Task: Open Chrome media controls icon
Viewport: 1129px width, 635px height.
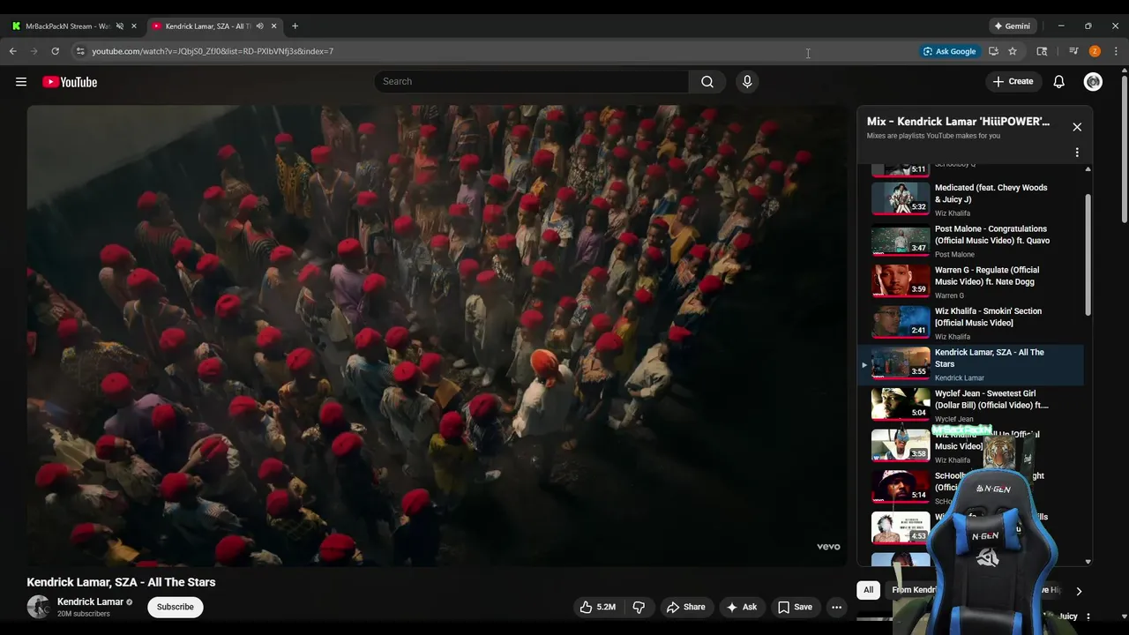Action: 1073,51
